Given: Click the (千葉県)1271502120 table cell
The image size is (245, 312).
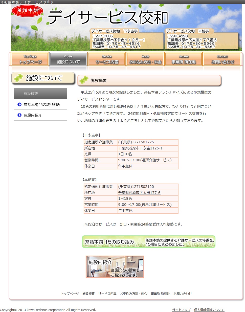Looking at the screenshot, I should [x=148, y=187].
